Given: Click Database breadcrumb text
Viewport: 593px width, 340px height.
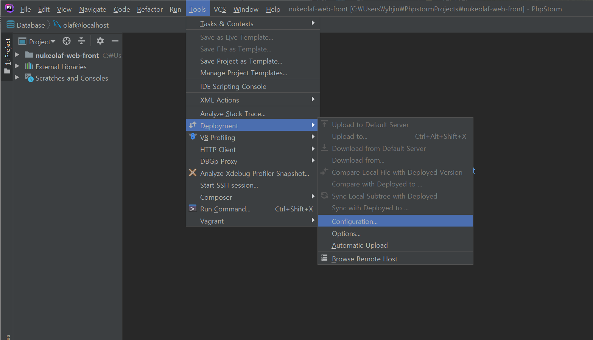Looking at the screenshot, I should pos(31,25).
